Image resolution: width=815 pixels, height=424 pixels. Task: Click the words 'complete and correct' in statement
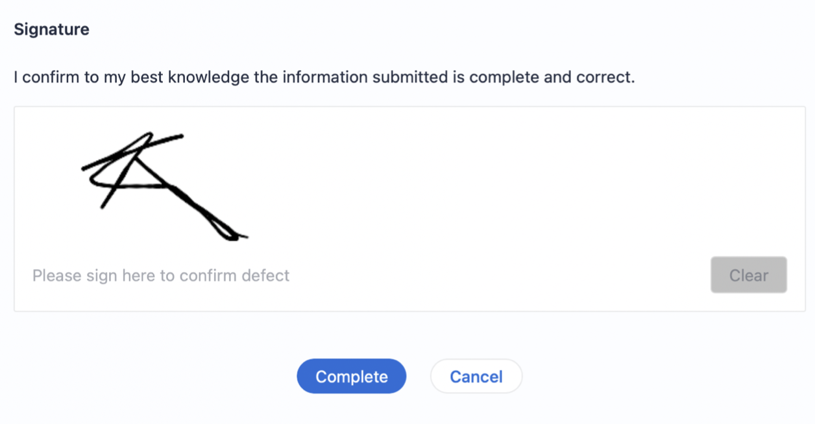551,78
